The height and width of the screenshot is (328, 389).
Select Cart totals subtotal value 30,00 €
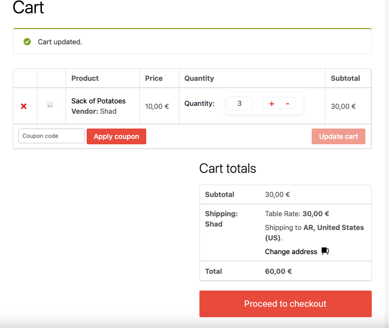[x=277, y=195]
